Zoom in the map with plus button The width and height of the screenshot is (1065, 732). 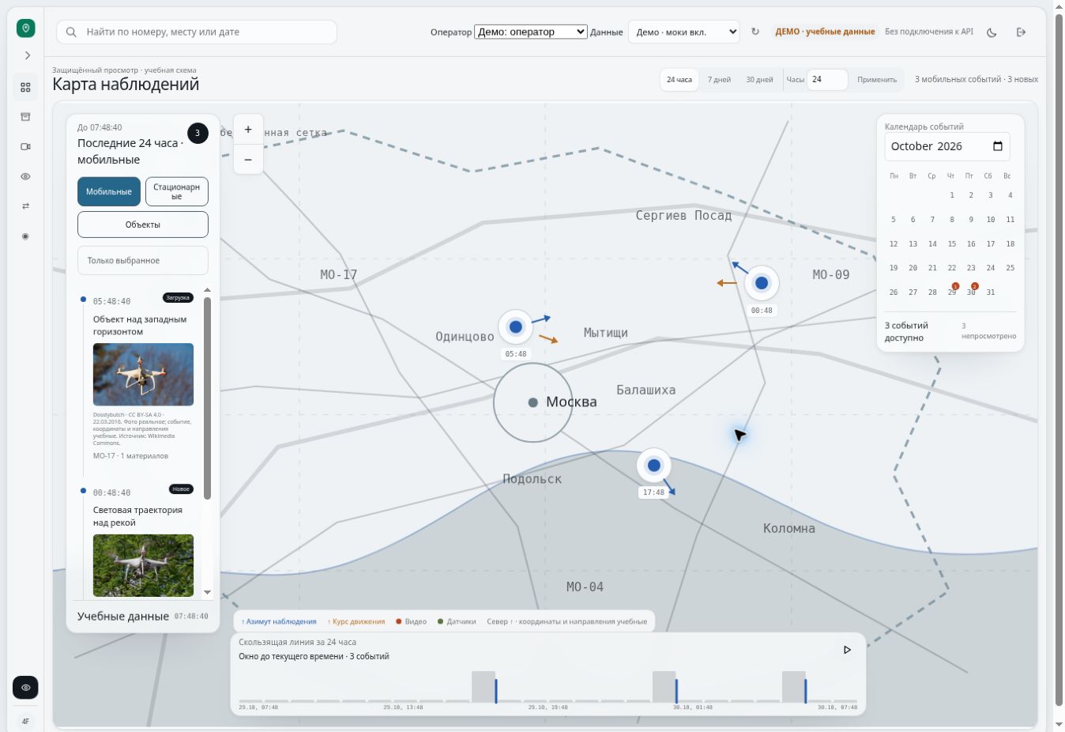click(x=248, y=130)
